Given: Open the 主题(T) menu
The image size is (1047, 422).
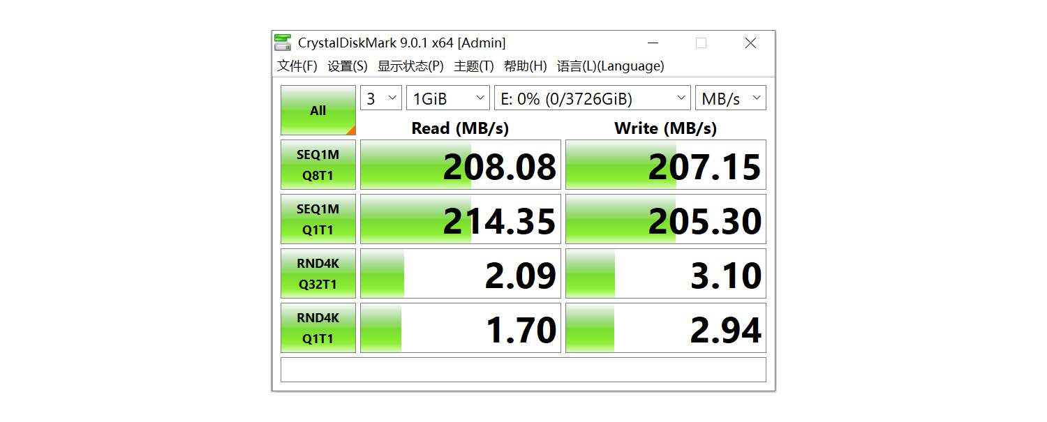Looking at the screenshot, I should 474,66.
